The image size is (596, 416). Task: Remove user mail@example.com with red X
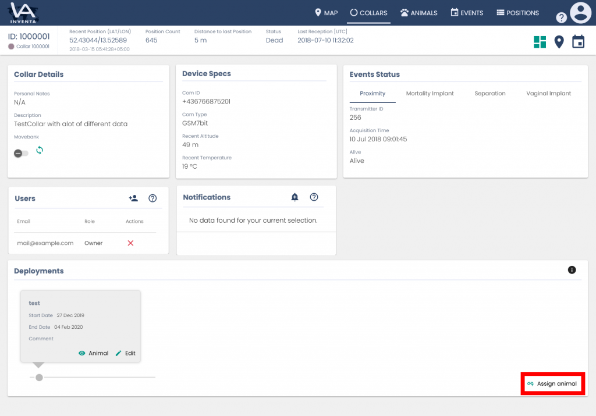[x=130, y=243]
